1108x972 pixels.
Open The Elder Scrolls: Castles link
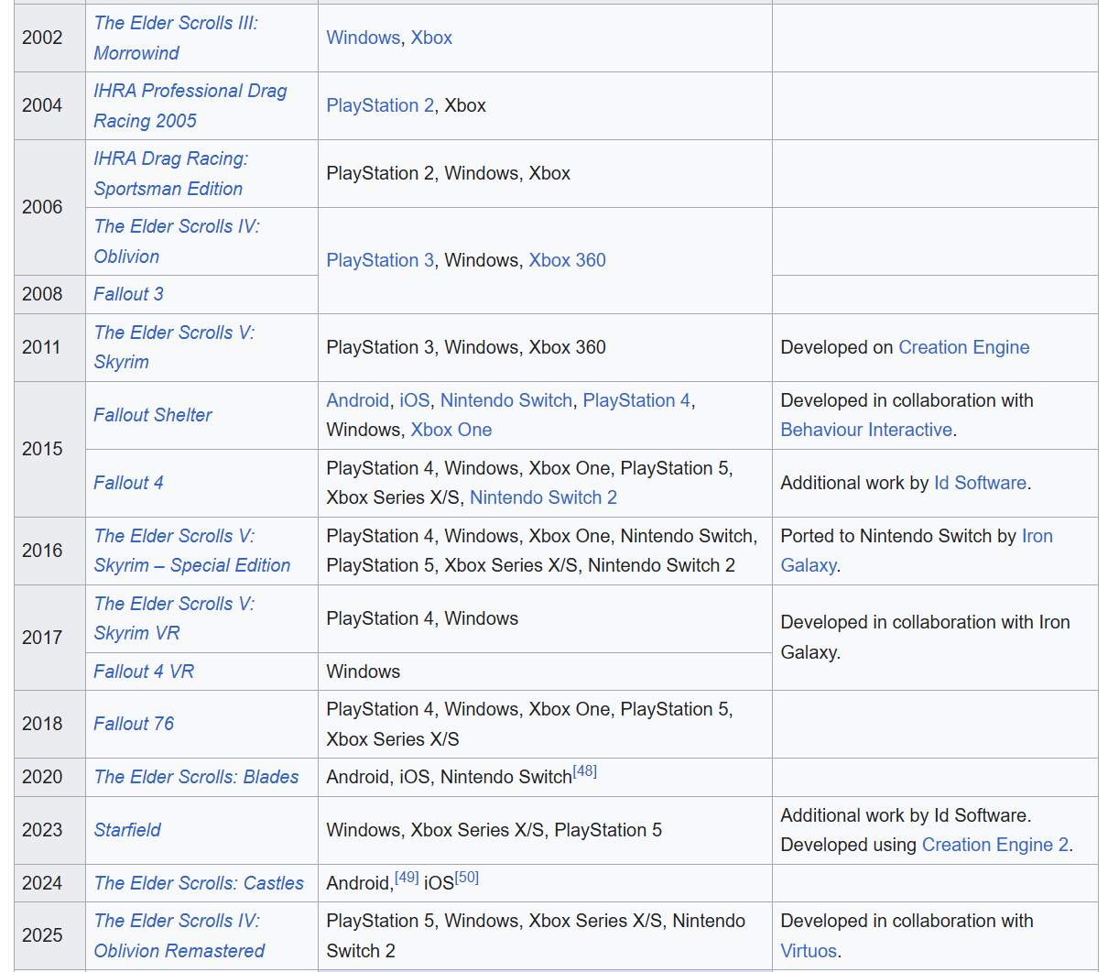[199, 883]
